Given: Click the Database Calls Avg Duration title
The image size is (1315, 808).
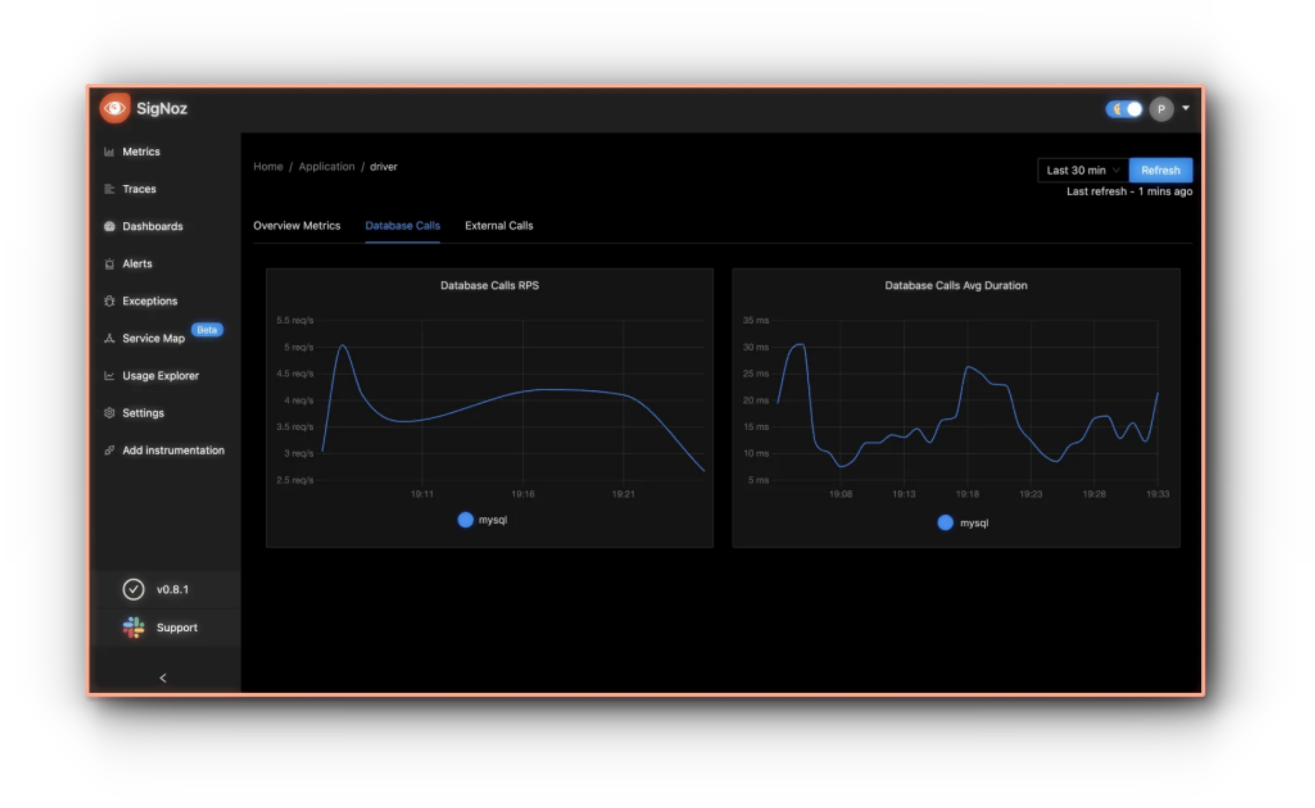Looking at the screenshot, I should click(956, 285).
